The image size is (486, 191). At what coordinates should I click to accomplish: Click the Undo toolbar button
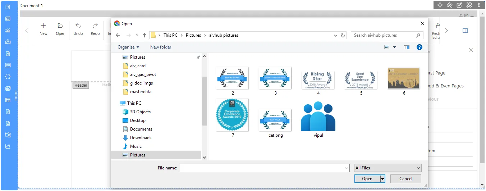coord(78,29)
